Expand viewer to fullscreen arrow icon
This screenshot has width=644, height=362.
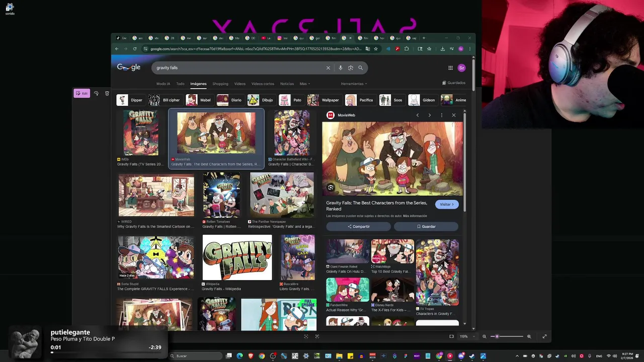coord(544,336)
